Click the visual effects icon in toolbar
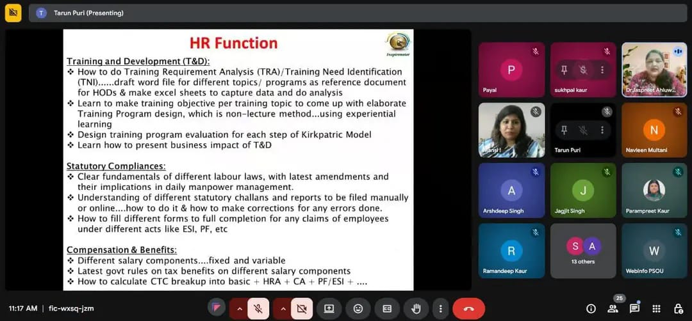The height and width of the screenshot is (321, 692). [217, 308]
